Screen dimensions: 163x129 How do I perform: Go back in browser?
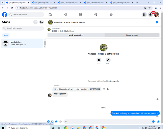[x=3, y=8]
